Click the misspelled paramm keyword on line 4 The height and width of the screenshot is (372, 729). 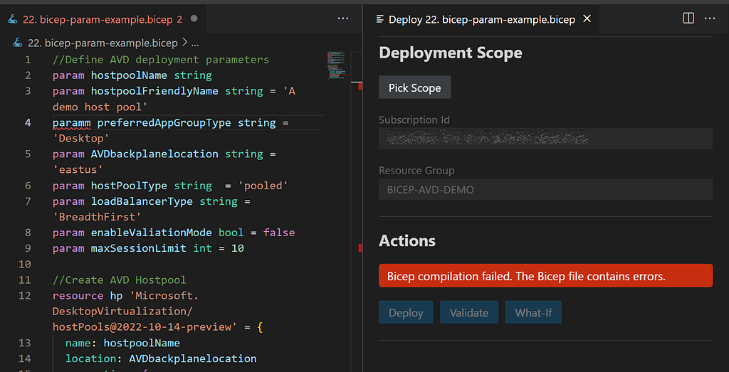[x=72, y=122]
